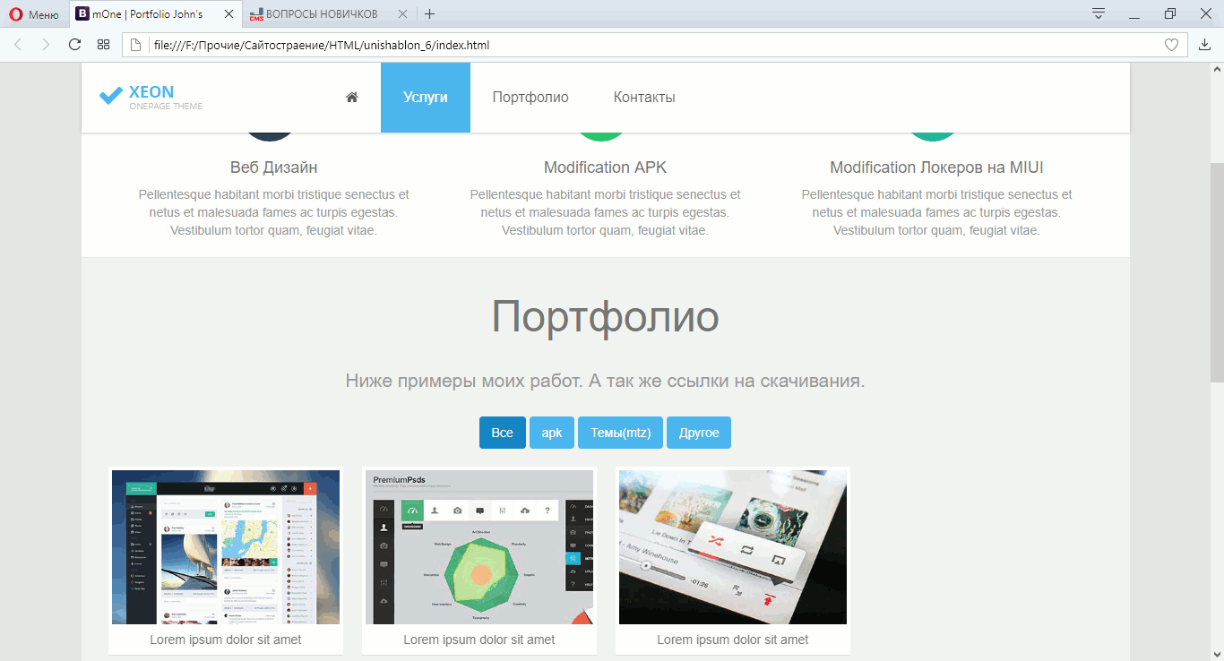Go to the Контакты navigation link
Image resolution: width=1224 pixels, height=661 pixels.
[x=644, y=98]
